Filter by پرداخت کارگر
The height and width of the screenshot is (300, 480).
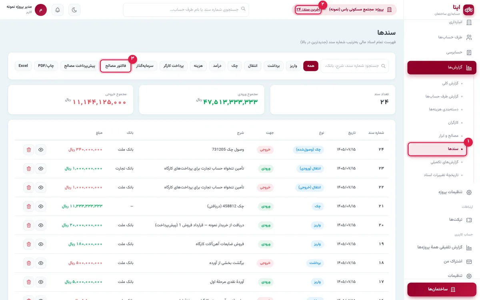pos(174,66)
